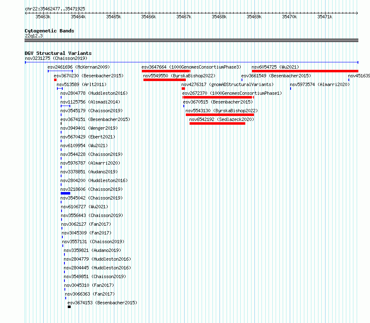Click nsv3218606 (Chaisson2019) label
The width and height of the screenshot is (370, 323).
click(91, 189)
